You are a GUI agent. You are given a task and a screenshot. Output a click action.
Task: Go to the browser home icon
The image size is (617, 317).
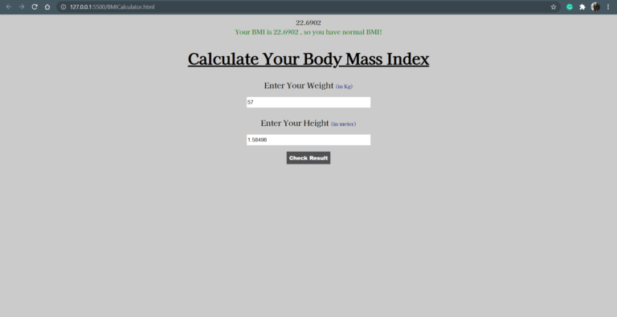point(47,6)
